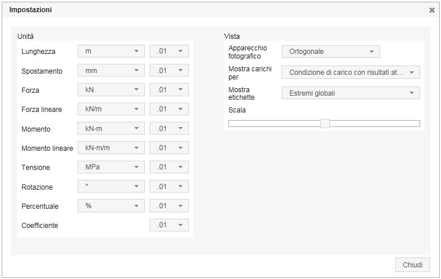441x279 pixels.
Task: Open the Momento lineare unit dropdown
Action: 111,148
